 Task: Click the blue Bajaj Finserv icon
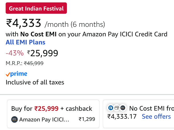(111, 107)
